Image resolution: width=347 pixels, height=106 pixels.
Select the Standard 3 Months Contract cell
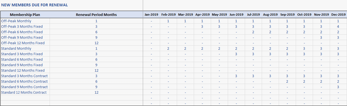[25, 76]
